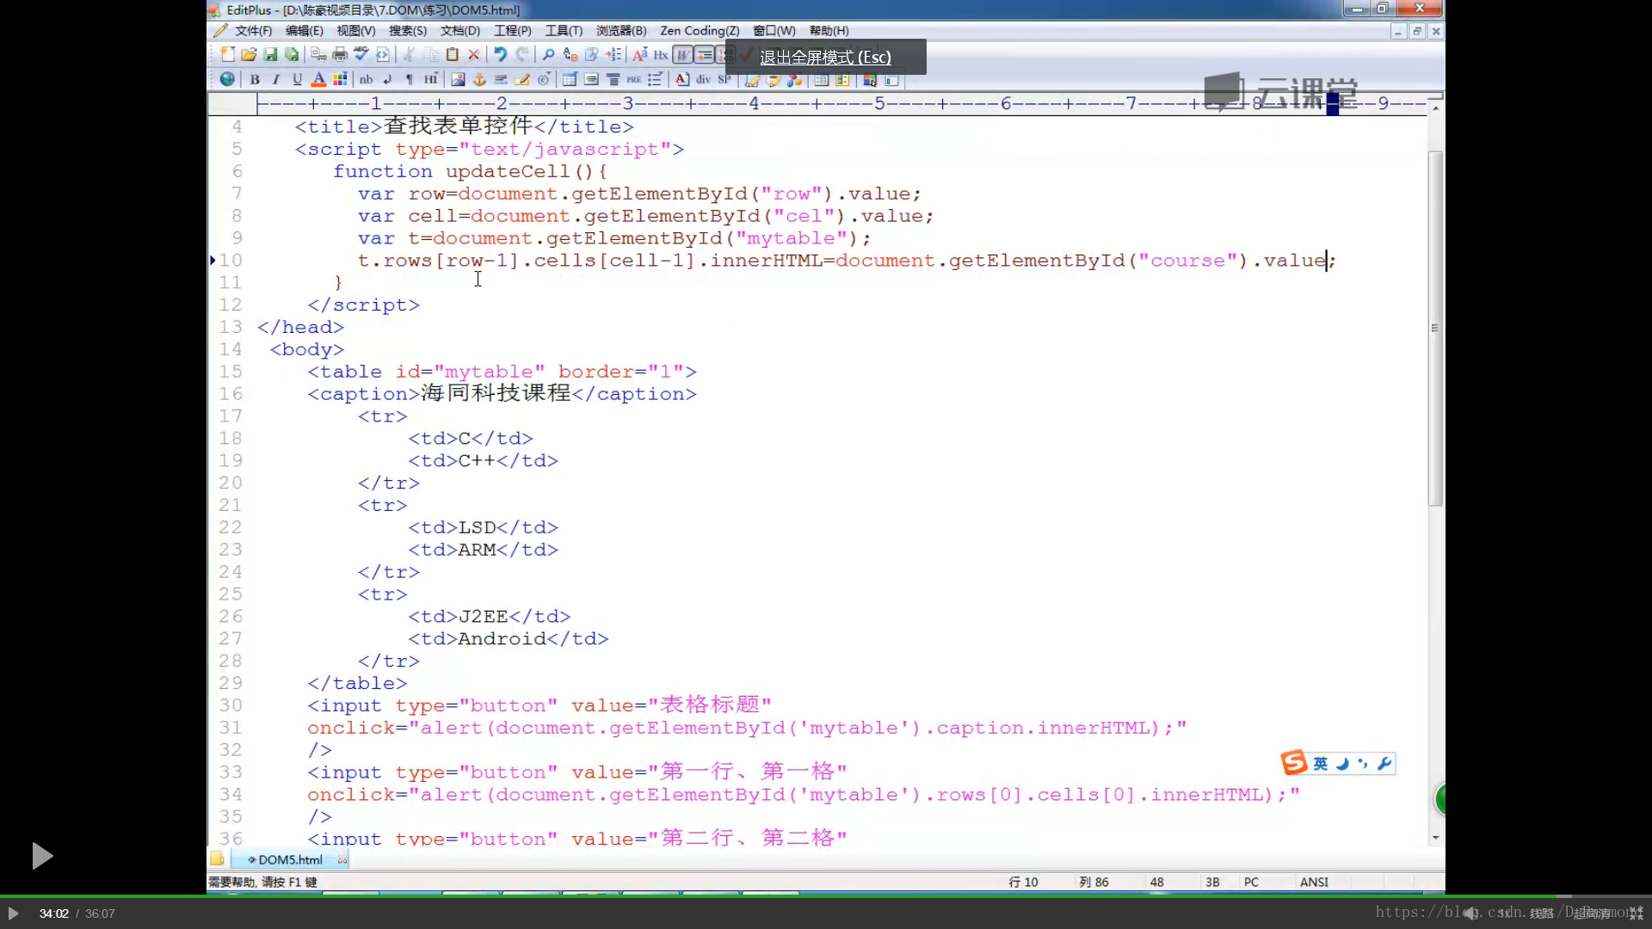
Task: Open Sogou wrench settings icon
Action: pos(1384,763)
